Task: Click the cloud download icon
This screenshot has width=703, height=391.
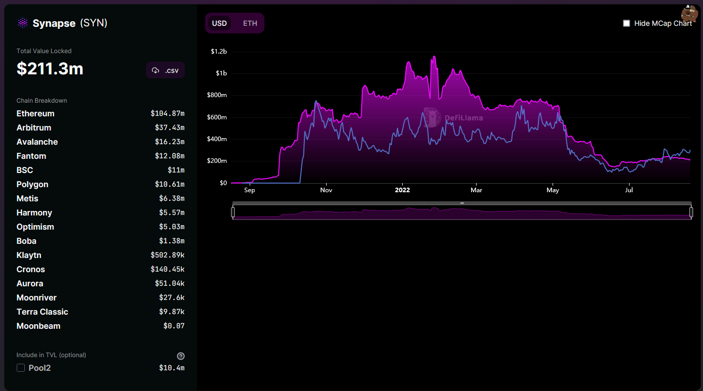Action: (155, 70)
